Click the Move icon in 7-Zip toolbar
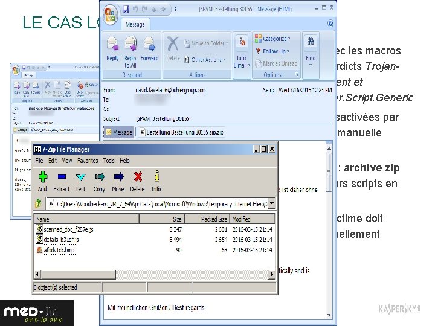 tap(118, 177)
